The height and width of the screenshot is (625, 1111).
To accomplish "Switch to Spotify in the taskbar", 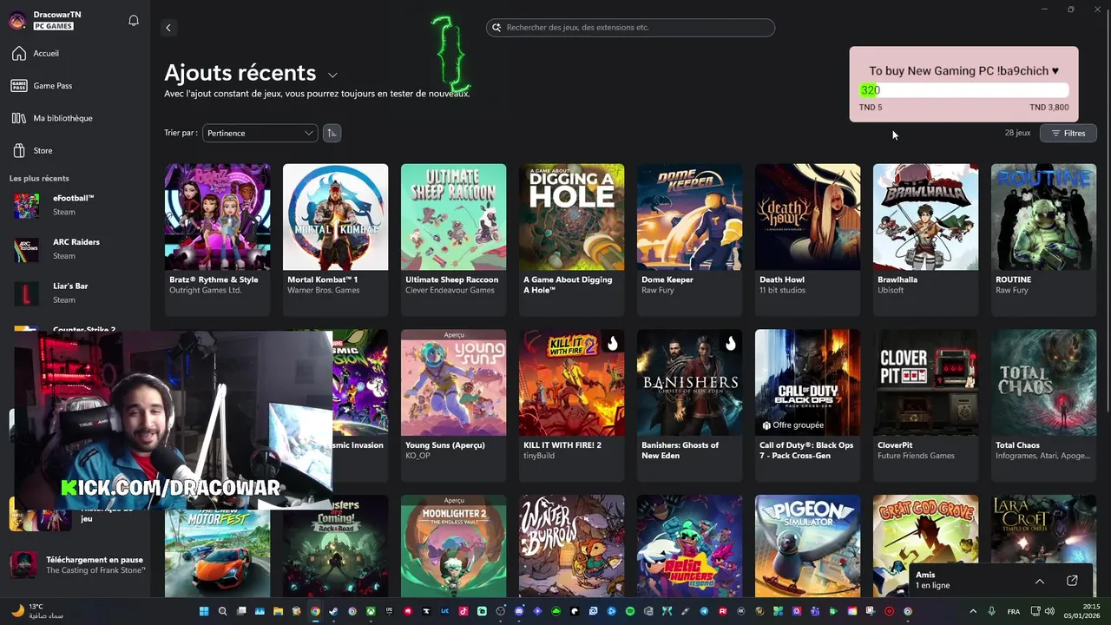I will coord(630,611).
